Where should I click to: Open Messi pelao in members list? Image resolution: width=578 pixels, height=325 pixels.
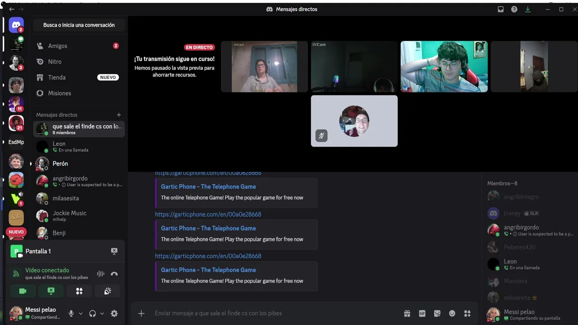pos(529,315)
